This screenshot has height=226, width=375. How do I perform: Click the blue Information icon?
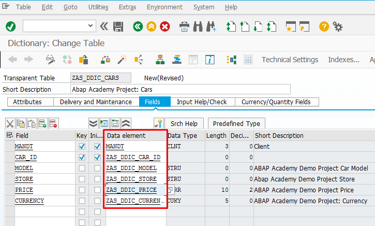tap(210, 60)
